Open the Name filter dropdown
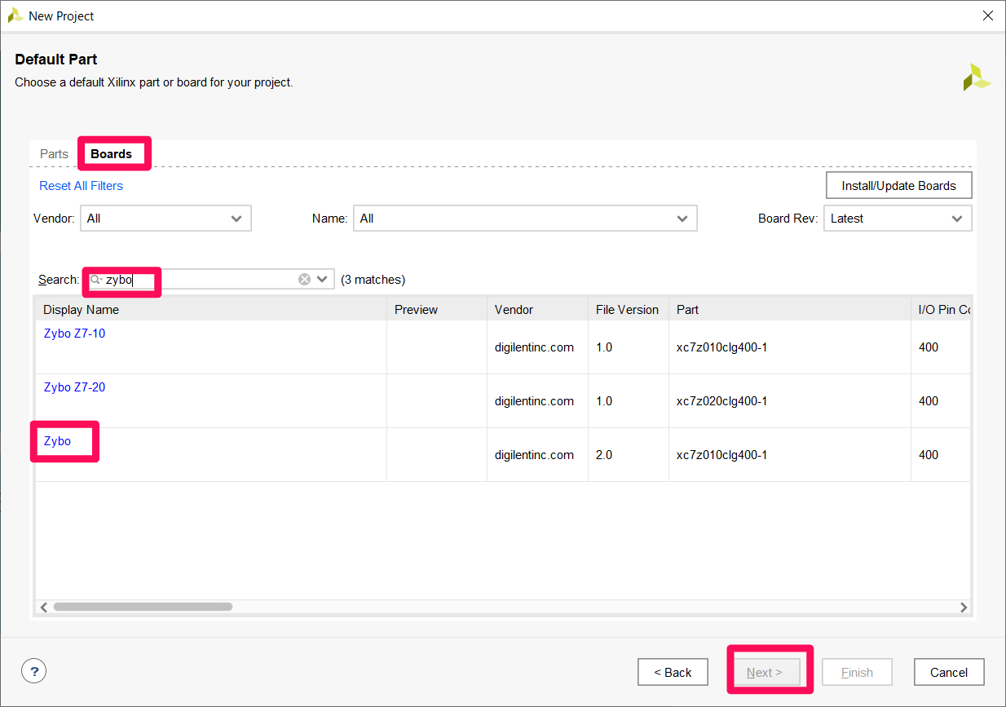1006x707 pixels. click(525, 219)
